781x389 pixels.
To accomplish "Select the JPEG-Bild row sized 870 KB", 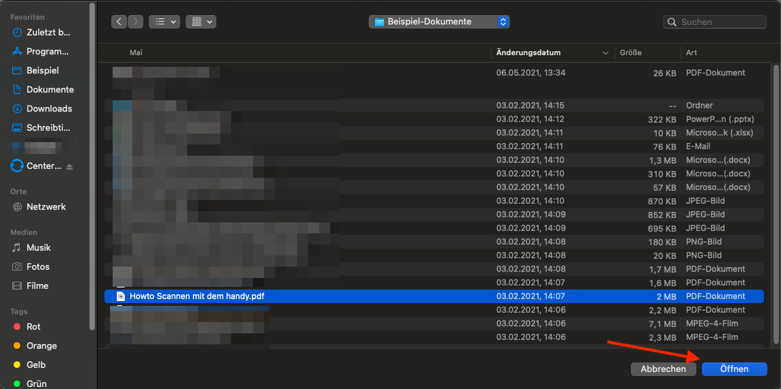I will point(434,201).
